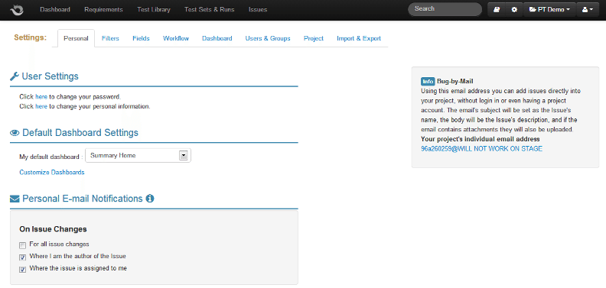Click 'Your project's individual email address' text
Screen dimensions: 606x288
point(481,139)
